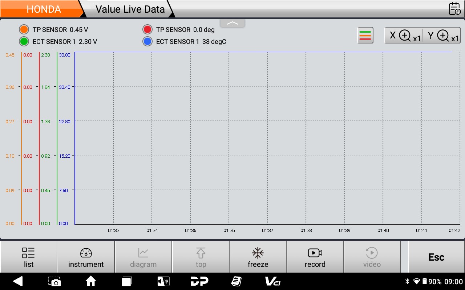Screen dimensions: 465x290
Task: Zoom in the Y axis
Action: tap(442, 36)
